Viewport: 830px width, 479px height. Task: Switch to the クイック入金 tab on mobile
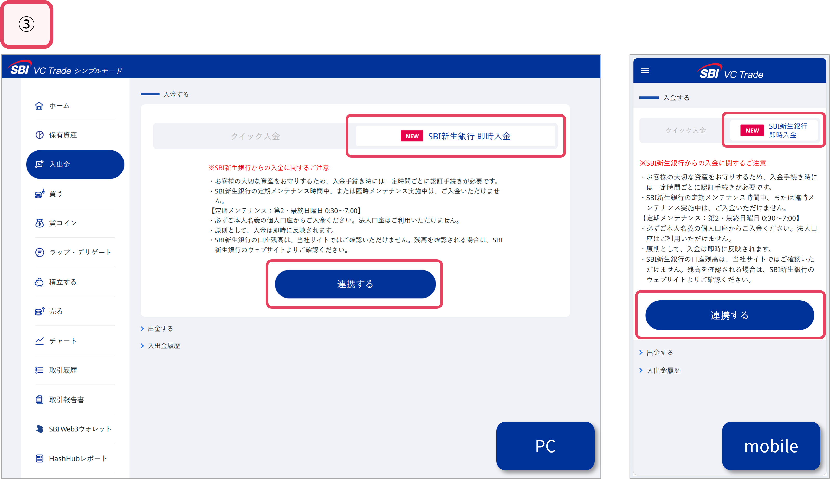tap(685, 131)
